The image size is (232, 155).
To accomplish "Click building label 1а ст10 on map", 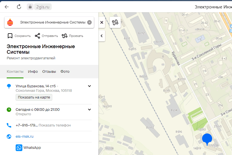I will 107,106.
